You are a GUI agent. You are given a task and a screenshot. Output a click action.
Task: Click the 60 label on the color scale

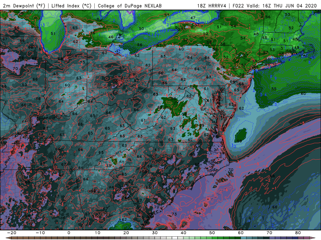(241, 233)
